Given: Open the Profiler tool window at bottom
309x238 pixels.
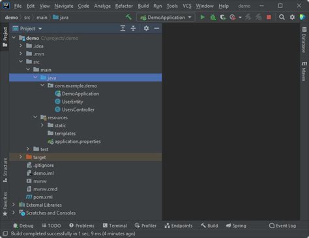Looking at the screenshot, I should point(145,226).
